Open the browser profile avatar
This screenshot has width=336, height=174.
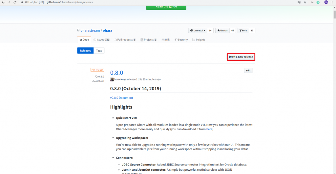tap(326, 2)
